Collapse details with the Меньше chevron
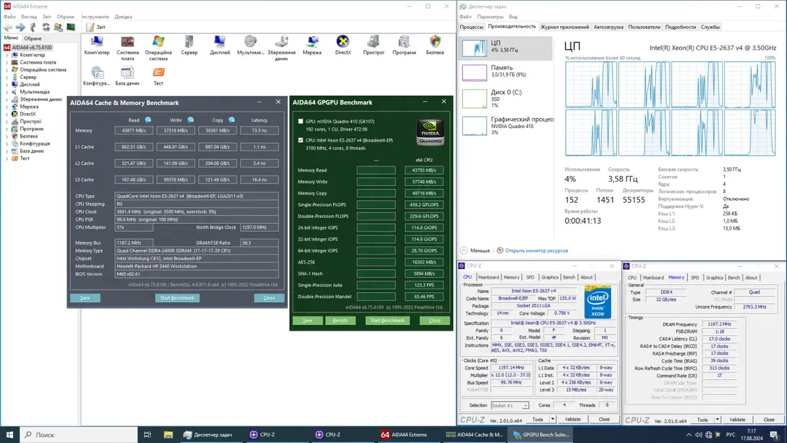This screenshot has height=443, width=787. click(x=464, y=250)
